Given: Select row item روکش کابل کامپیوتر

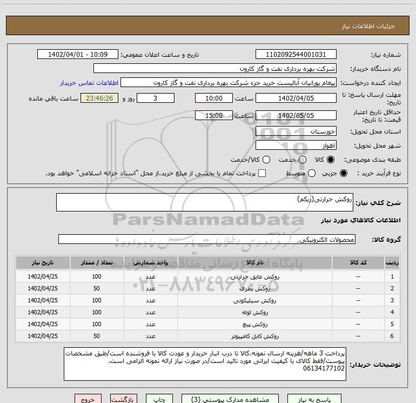Looking at the screenshot, I should (254, 336).
